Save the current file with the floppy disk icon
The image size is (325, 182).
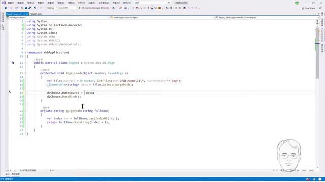26,8
